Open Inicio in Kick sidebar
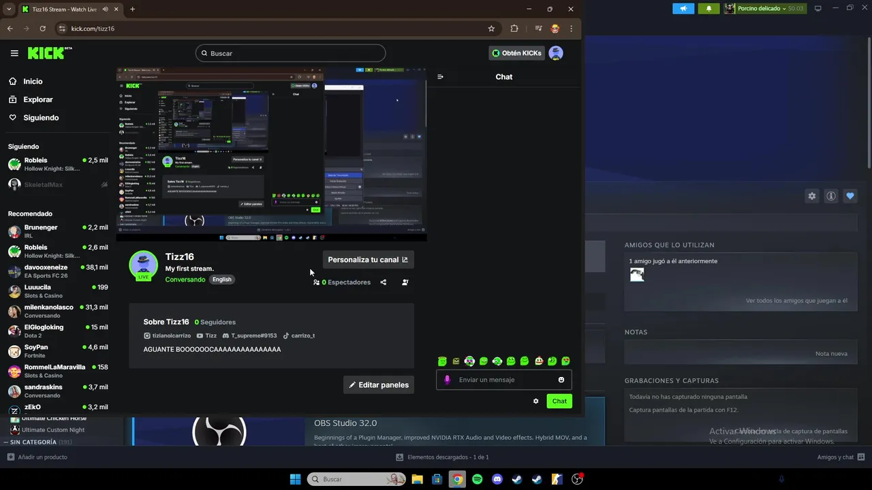The image size is (872, 490). 26,81
